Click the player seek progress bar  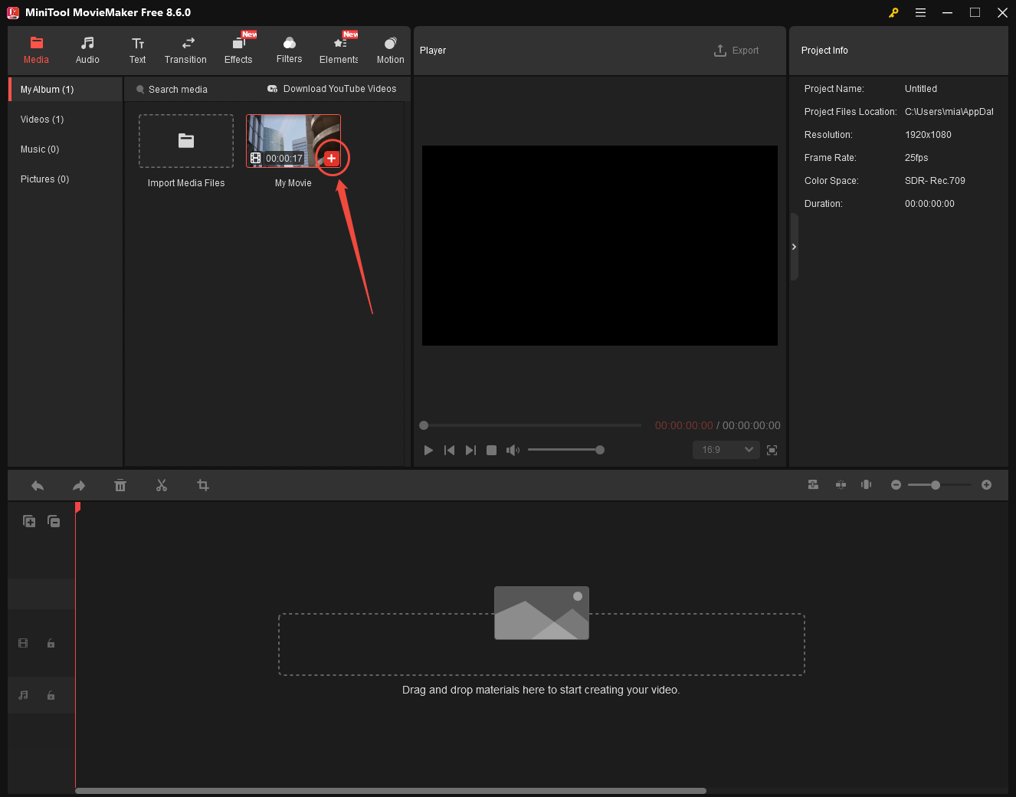(530, 425)
